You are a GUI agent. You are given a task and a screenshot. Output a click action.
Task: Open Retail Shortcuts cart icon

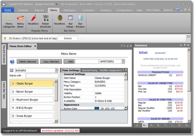45,21
